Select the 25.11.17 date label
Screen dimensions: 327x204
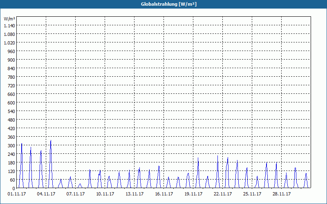pyautogui.click(x=252, y=194)
